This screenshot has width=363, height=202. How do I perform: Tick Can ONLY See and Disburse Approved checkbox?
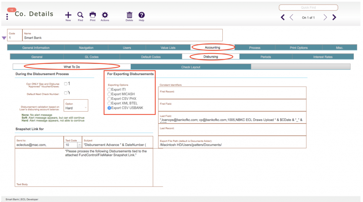click(x=66, y=84)
